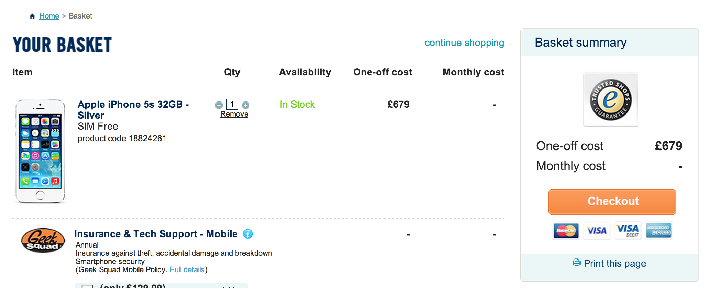Image resolution: width=710 pixels, height=288 pixels.
Task: Go to Home breadcrumb link
Action: click(49, 16)
